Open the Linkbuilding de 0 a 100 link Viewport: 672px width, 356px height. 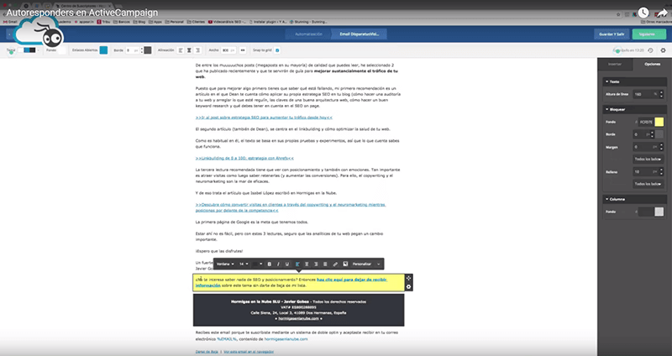pyautogui.click(x=244, y=158)
